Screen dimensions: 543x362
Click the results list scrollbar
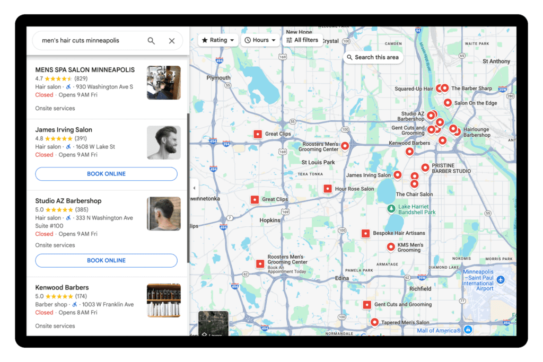(188, 188)
